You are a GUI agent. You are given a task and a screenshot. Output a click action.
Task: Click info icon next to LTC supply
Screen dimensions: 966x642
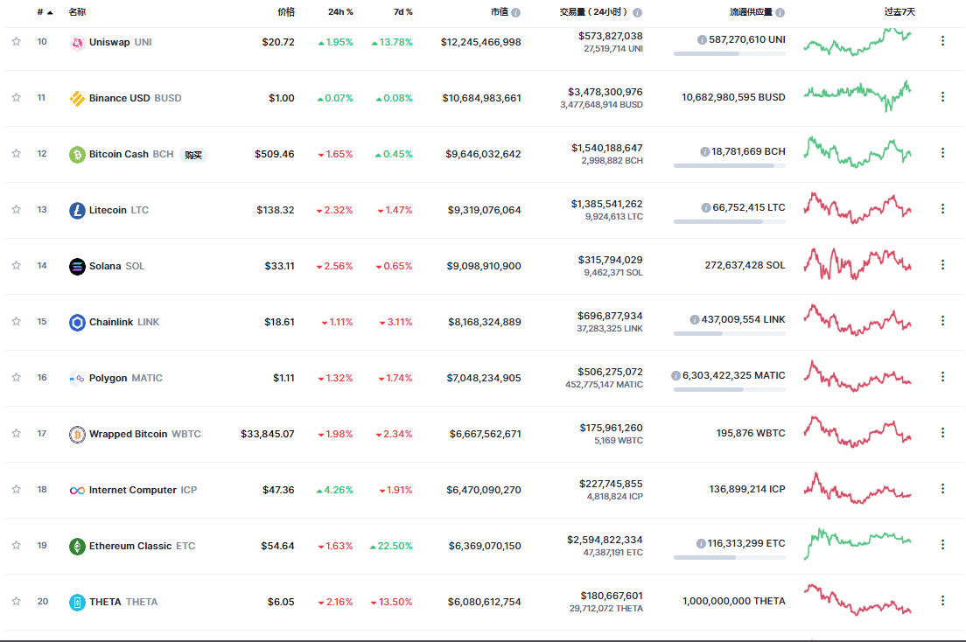706,207
